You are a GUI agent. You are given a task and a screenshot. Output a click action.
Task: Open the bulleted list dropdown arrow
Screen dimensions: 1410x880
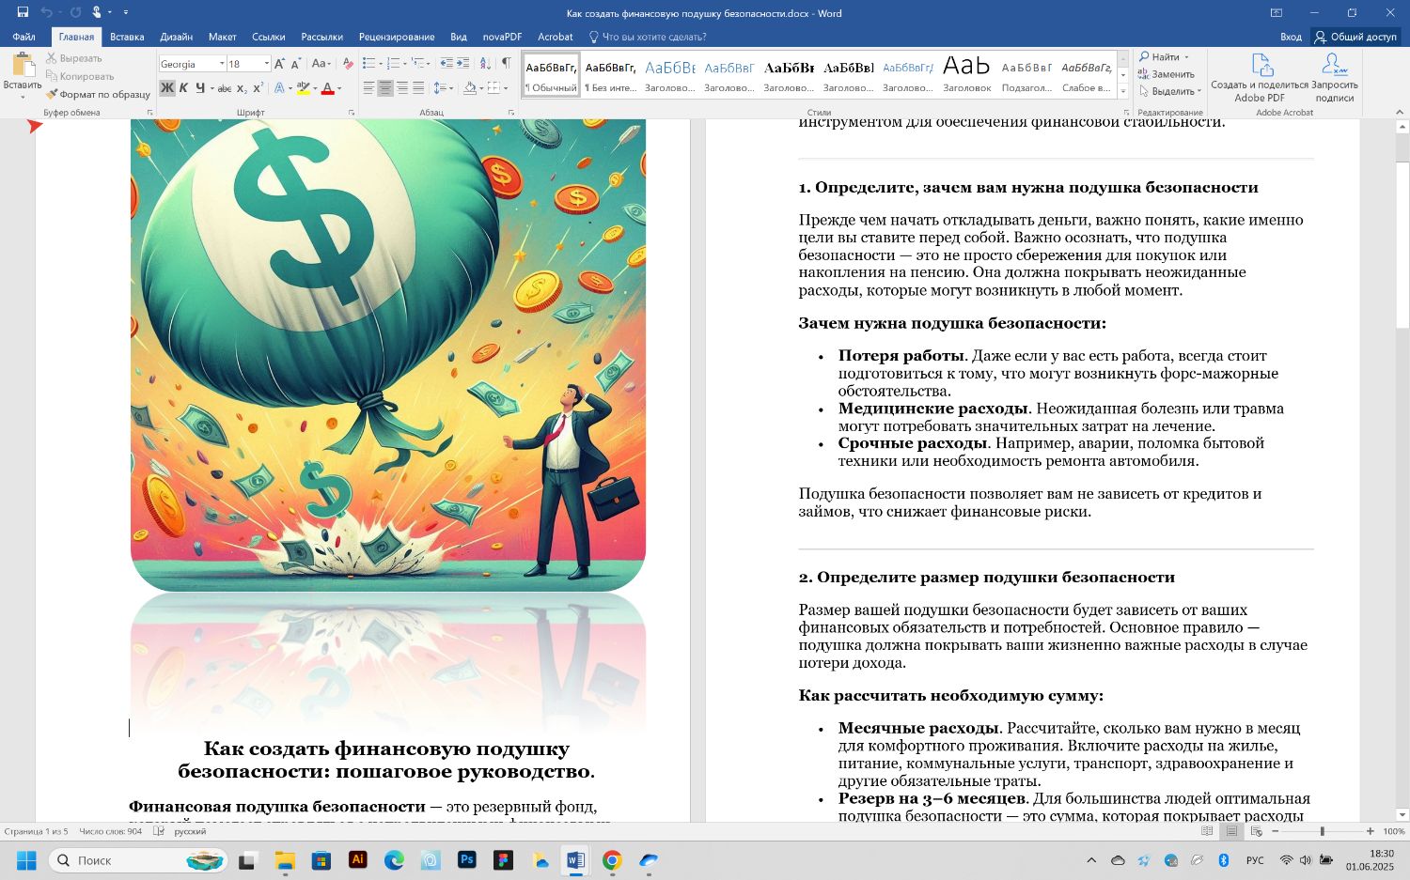[x=379, y=64]
